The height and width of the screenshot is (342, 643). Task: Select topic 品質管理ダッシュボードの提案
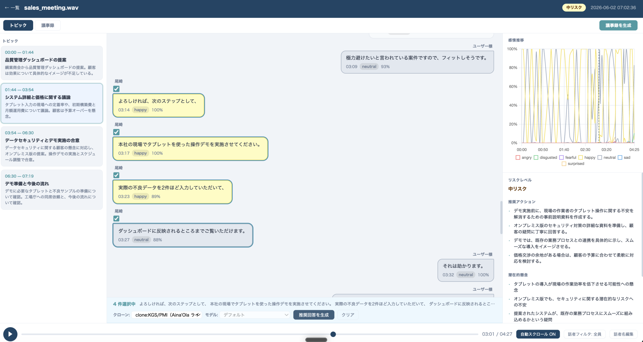point(52,63)
